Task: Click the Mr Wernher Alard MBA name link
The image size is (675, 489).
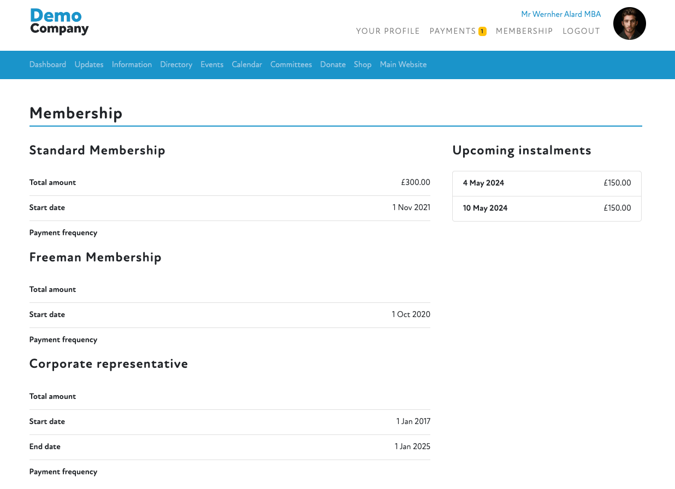Action: click(x=561, y=14)
